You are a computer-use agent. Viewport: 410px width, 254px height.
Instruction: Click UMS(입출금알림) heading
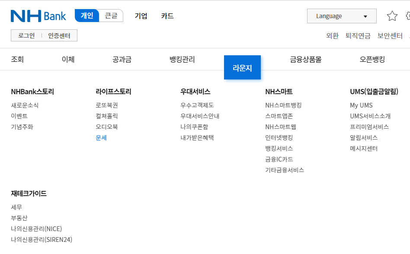pos(374,92)
